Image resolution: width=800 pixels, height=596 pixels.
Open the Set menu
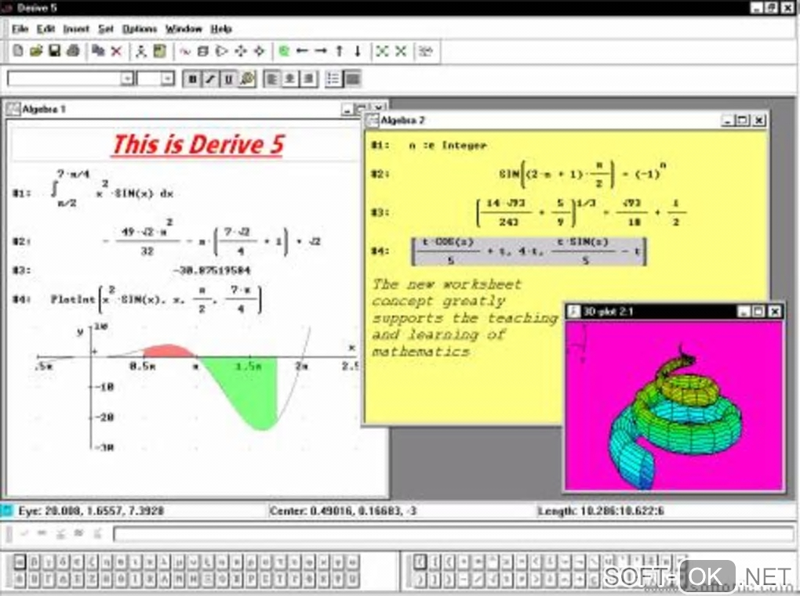(x=106, y=29)
